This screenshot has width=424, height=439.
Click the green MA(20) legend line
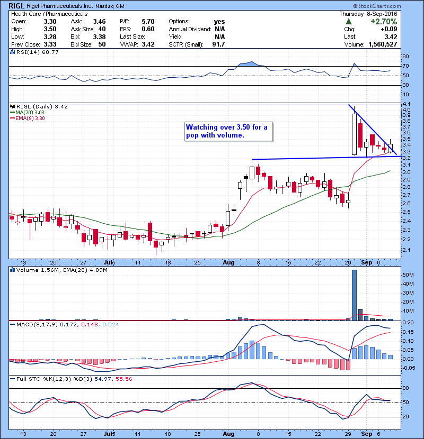(x=12, y=112)
